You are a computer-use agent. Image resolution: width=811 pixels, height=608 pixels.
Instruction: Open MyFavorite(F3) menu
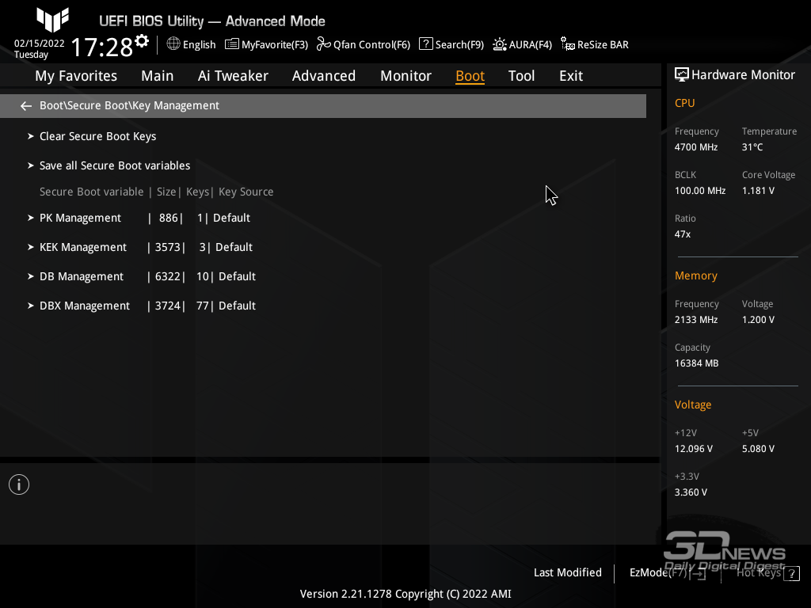coord(275,45)
